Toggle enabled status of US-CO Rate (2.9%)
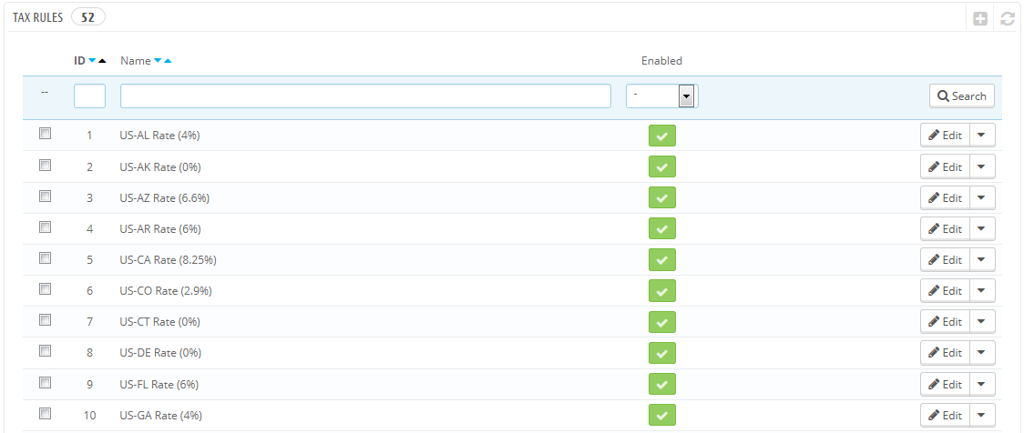 click(661, 291)
